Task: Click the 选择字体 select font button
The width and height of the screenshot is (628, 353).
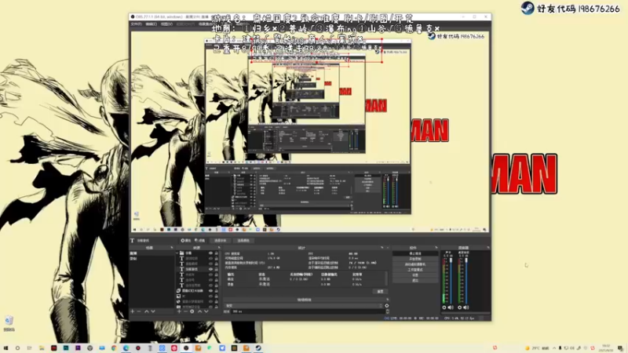Action: pyautogui.click(x=221, y=241)
